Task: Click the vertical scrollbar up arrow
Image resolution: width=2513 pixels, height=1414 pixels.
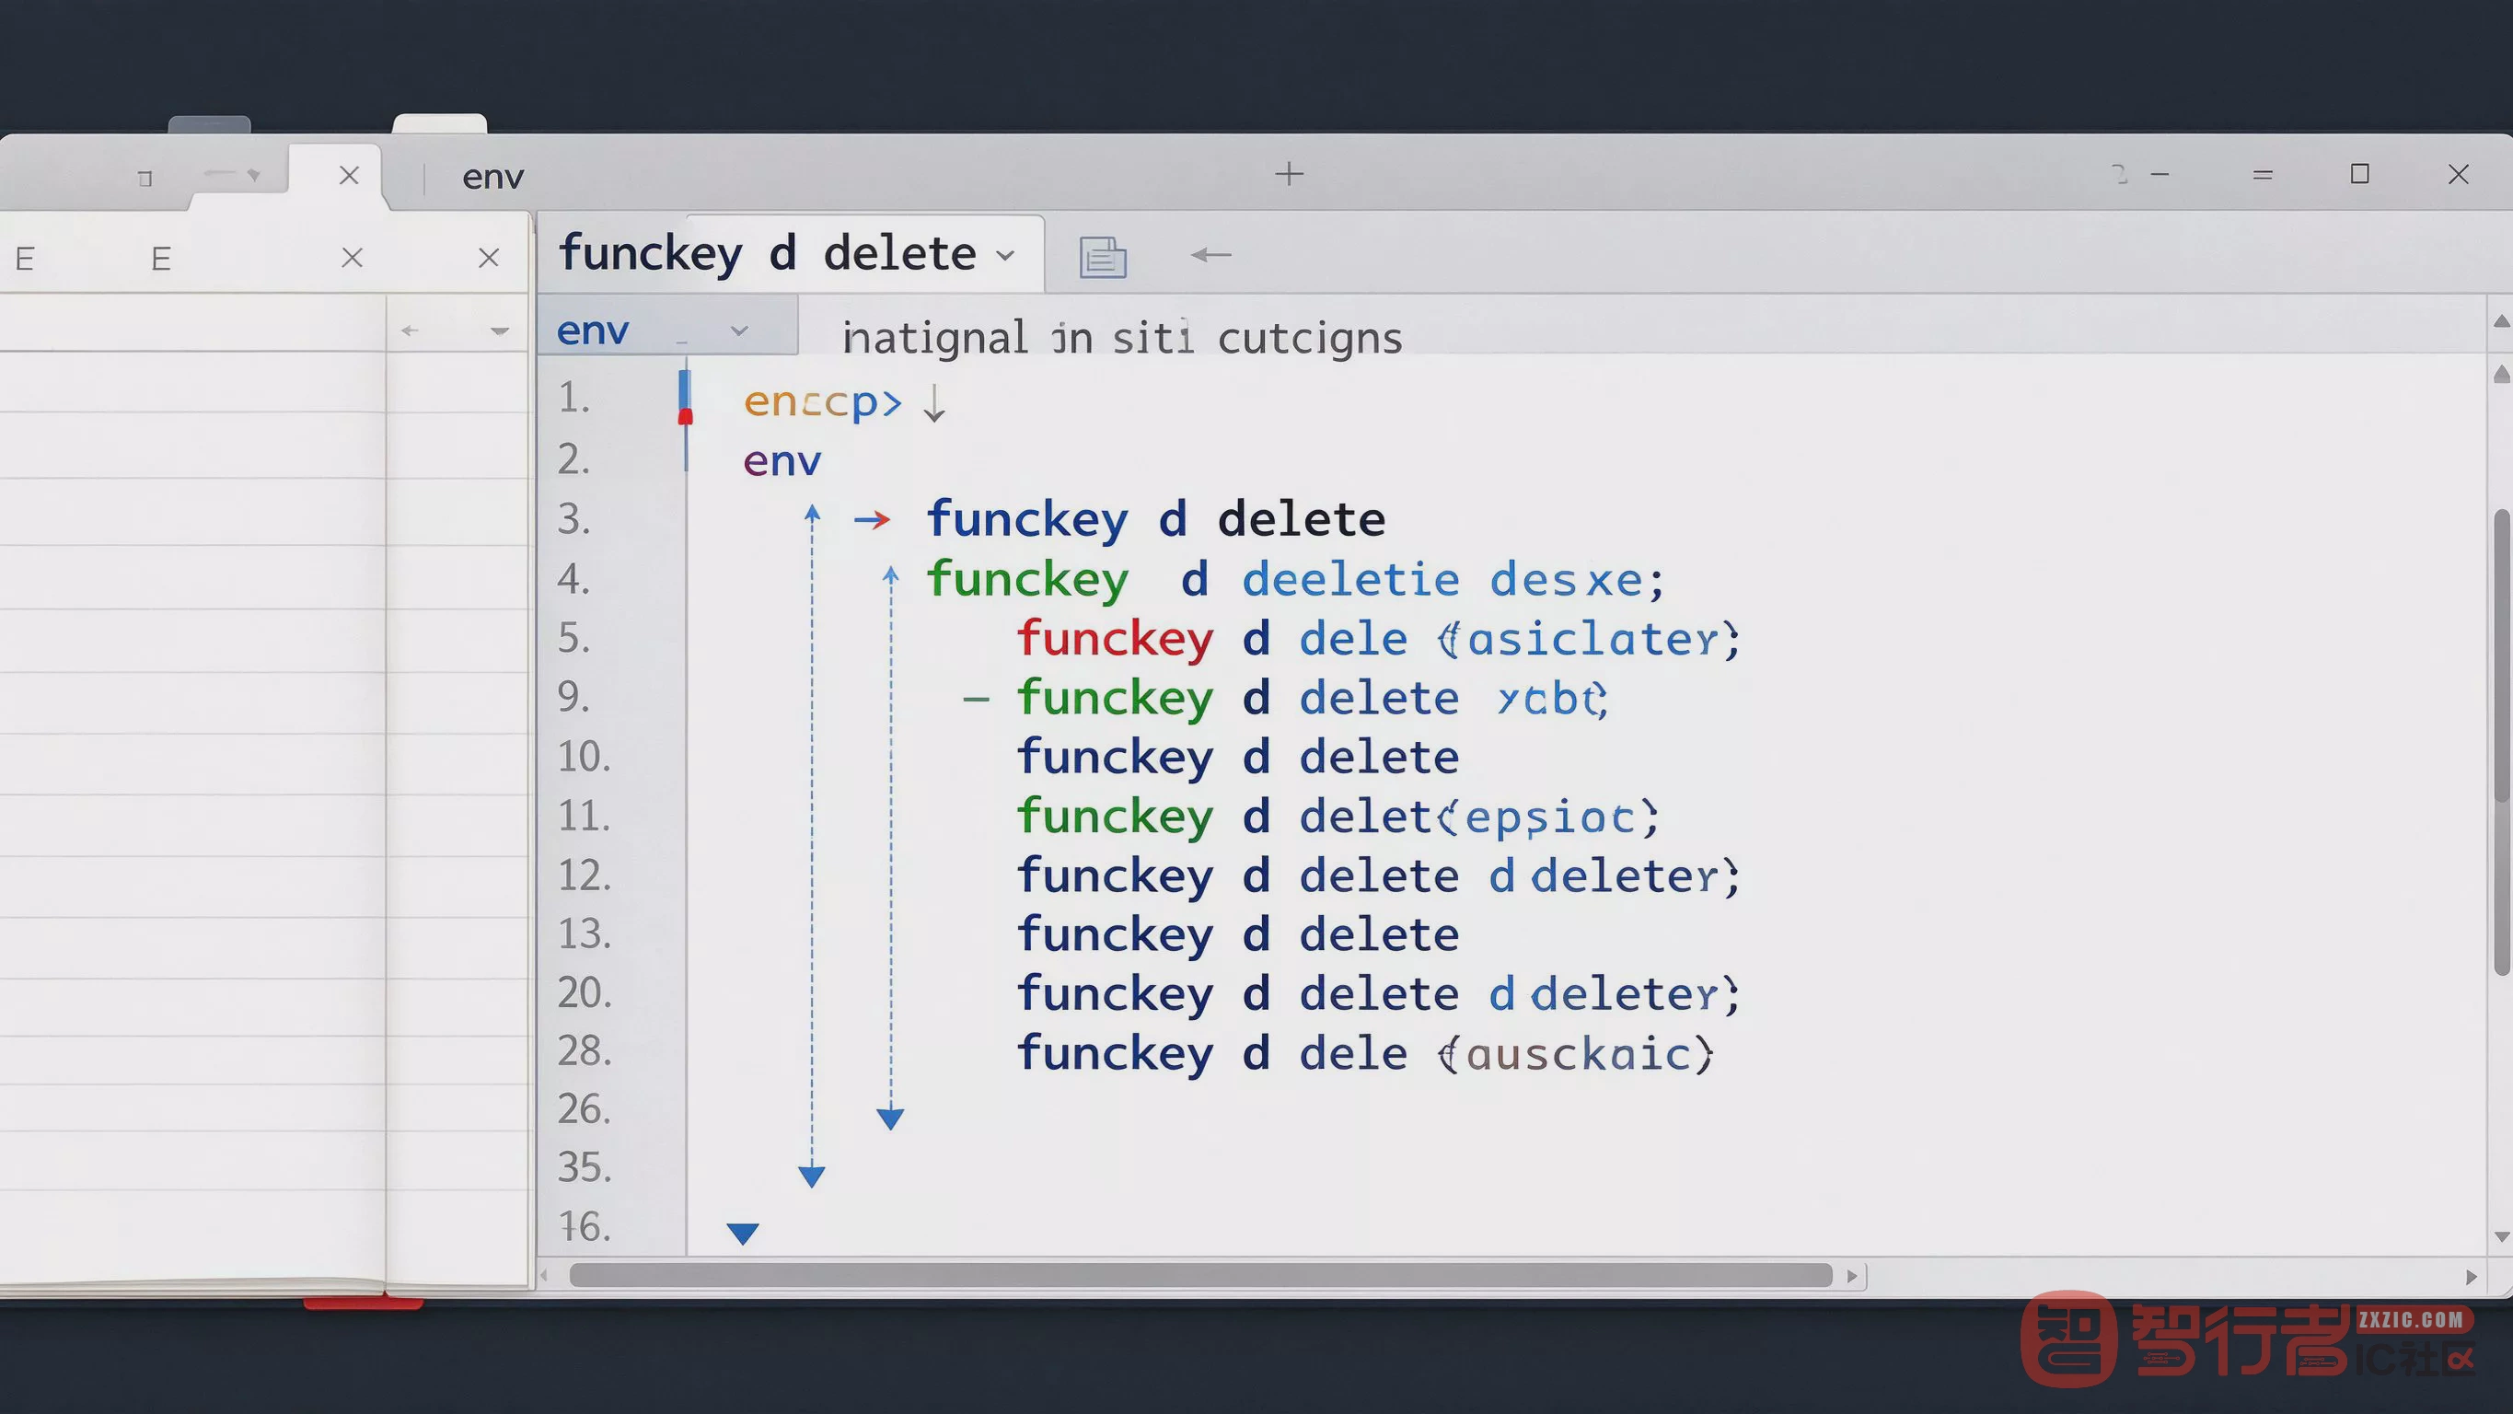Action: (2501, 322)
